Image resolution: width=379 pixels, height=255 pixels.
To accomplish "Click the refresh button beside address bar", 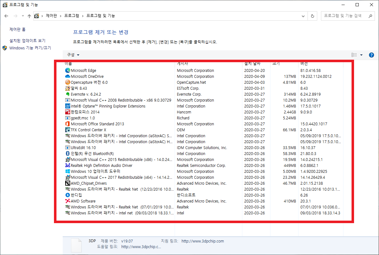I will 313,16.
